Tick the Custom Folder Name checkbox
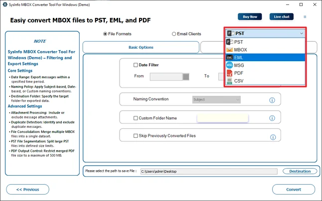Screen dimensions: 322x201 pyautogui.click(x=136, y=118)
